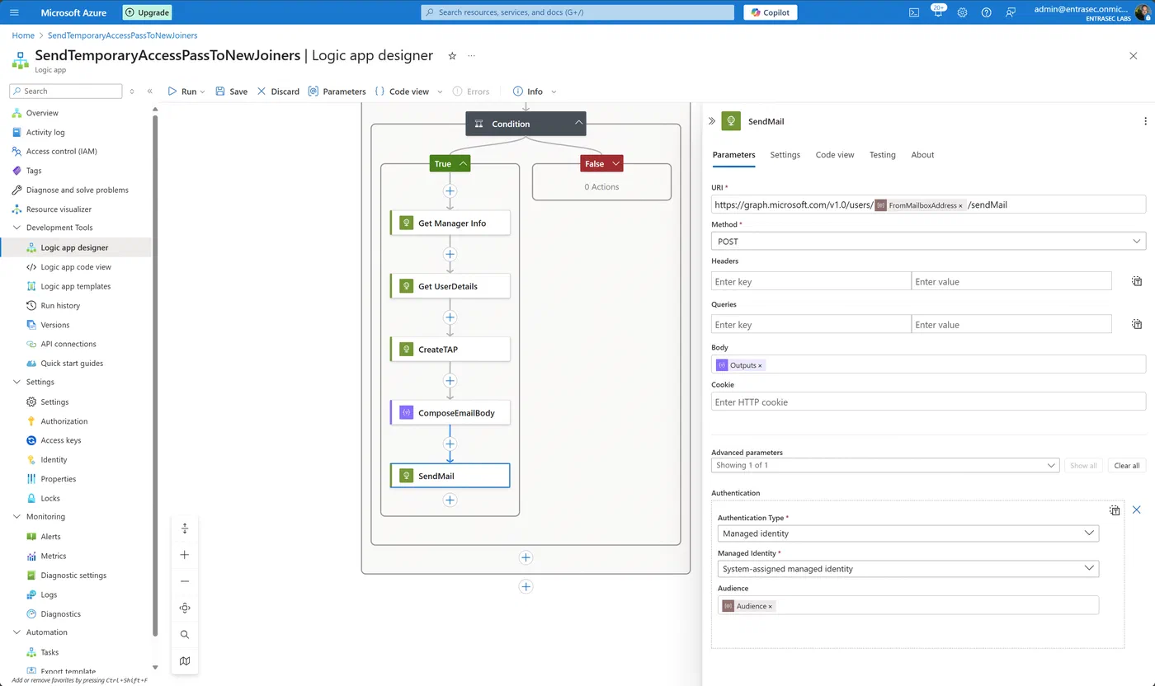Open the notifications bell
1155x686 pixels.
click(x=938, y=12)
